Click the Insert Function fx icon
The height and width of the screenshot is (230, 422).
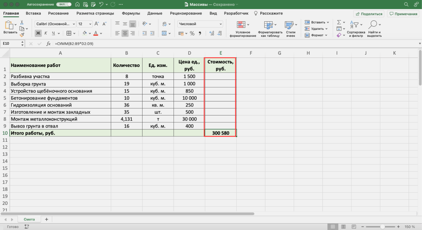(x=49, y=44)
